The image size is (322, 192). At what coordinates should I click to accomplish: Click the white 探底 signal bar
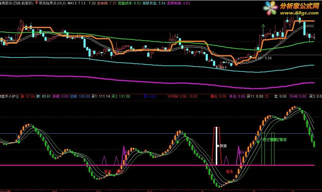tap(216, 146)
